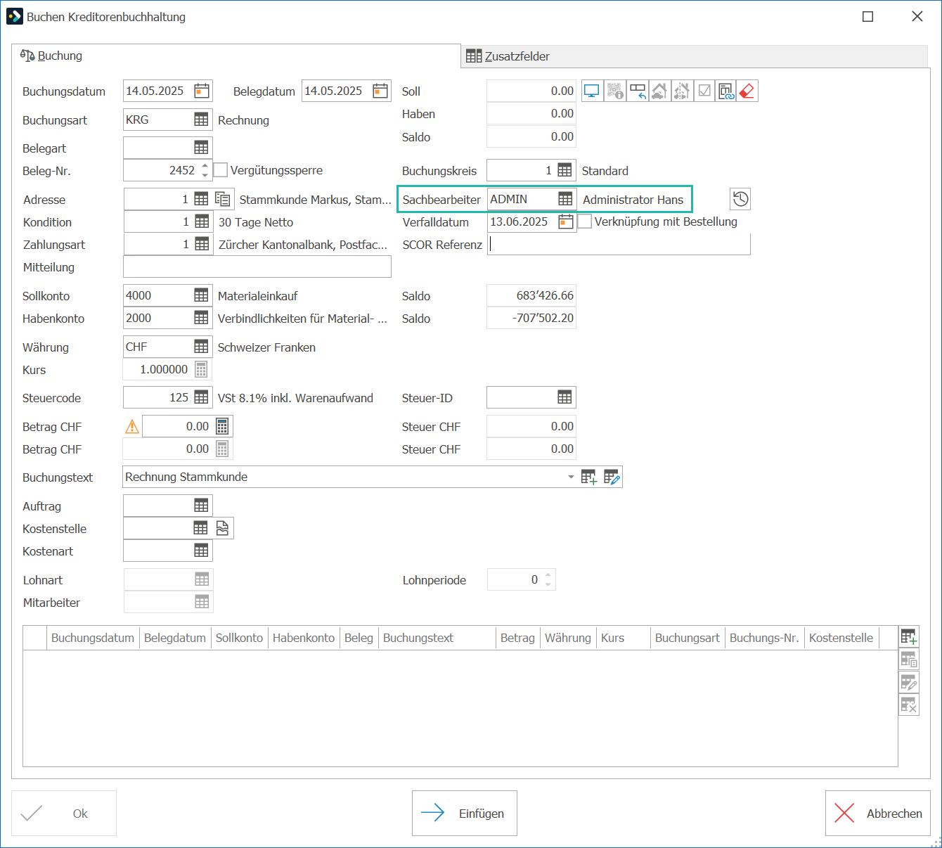Toggle the Vergütungssperre checkbox

[x=221, y=170]
